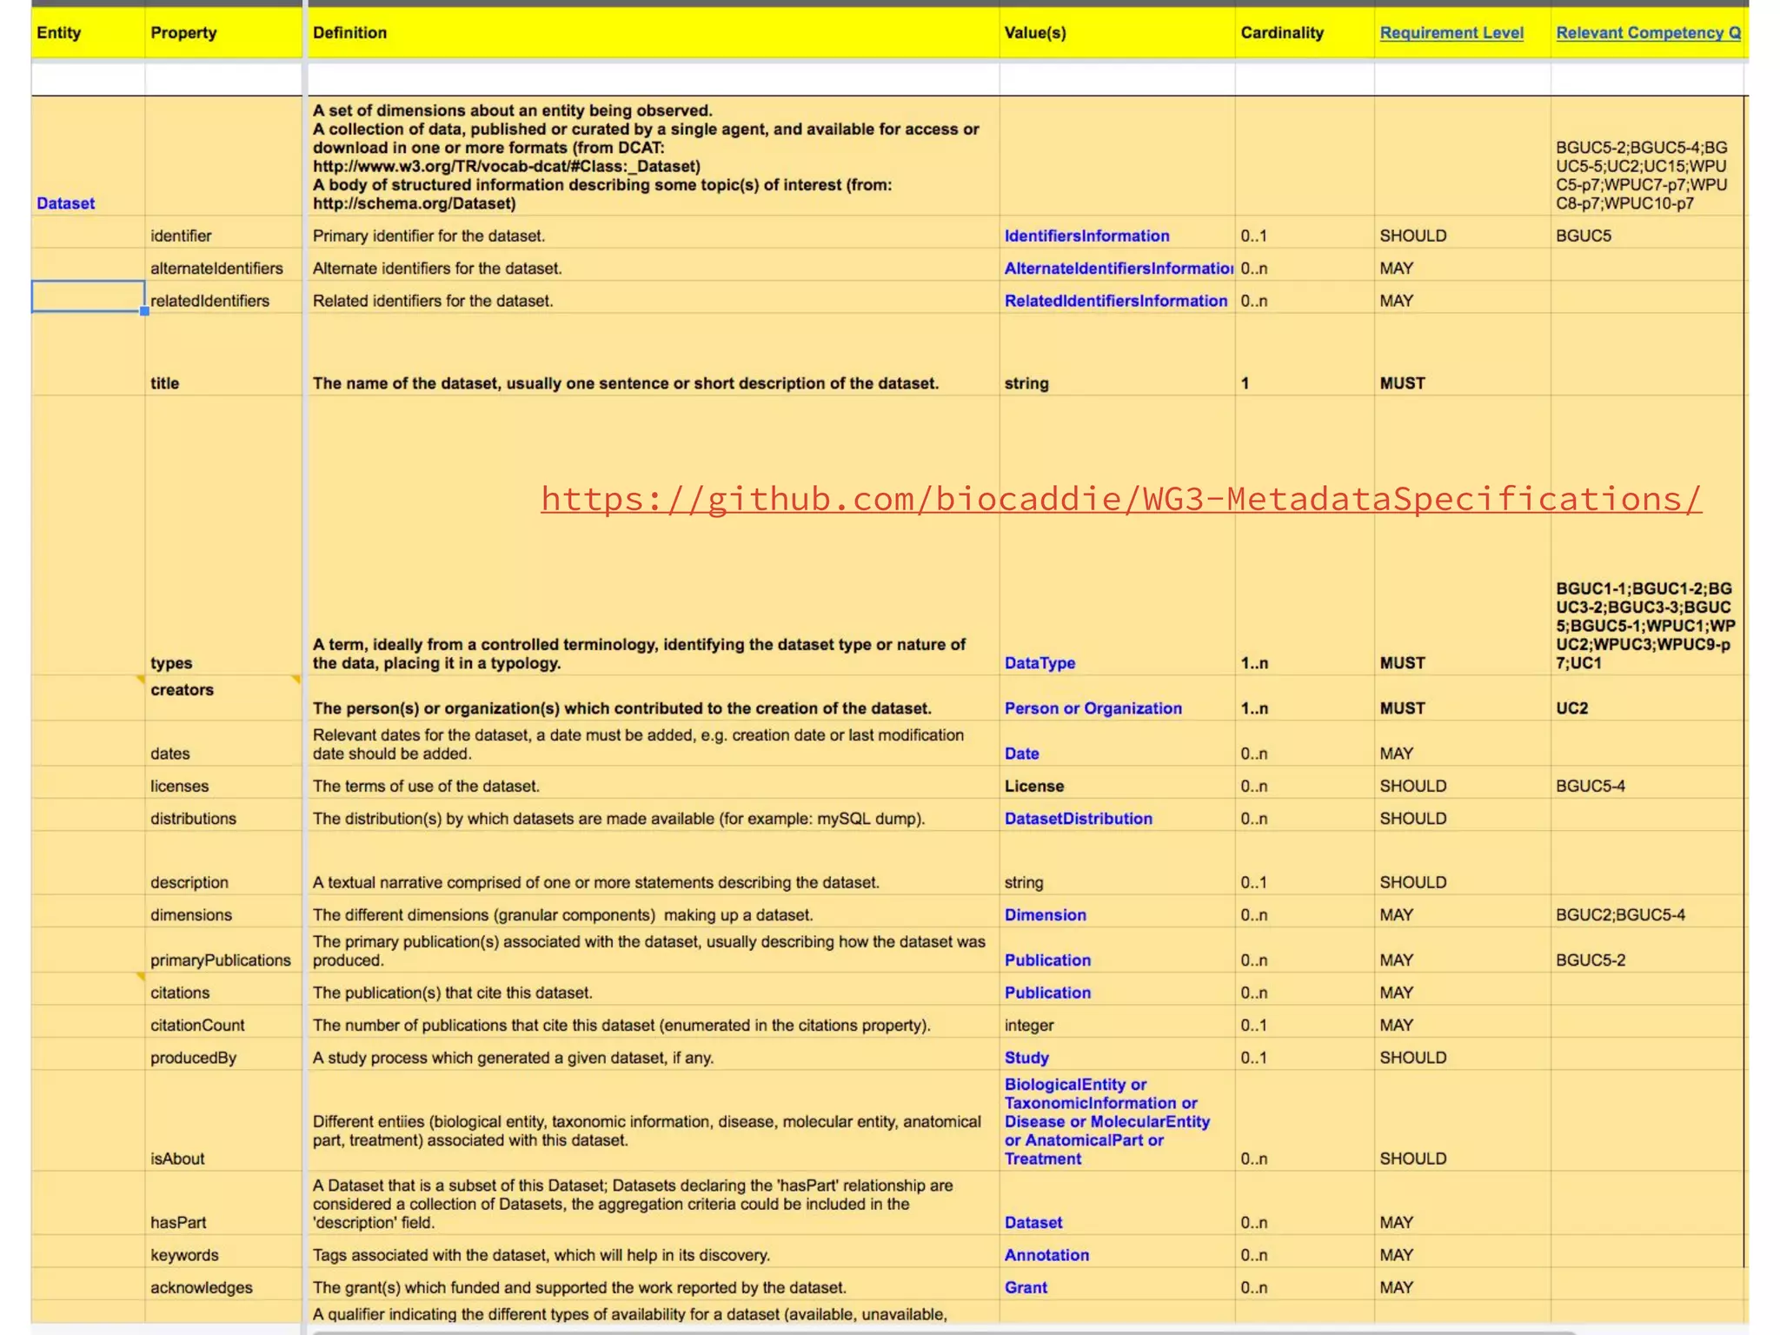
Task: Select the 'alternateIdentifiers' property cell
Action: pos(223,265)
